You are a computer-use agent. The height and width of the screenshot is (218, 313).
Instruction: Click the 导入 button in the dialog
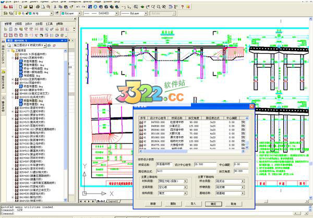193,203
